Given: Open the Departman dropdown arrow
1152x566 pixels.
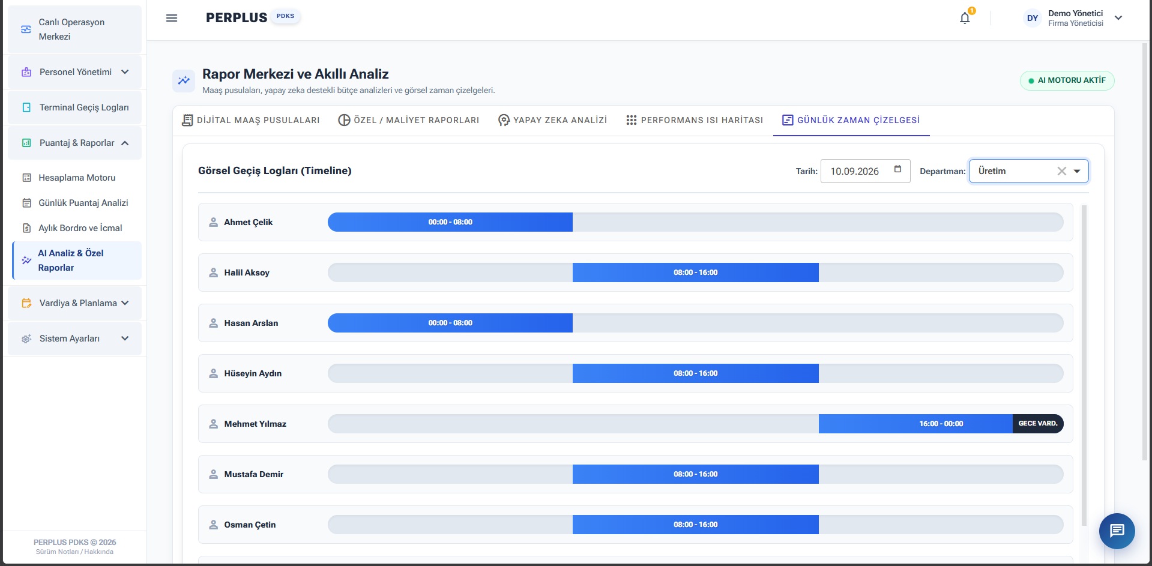Looking at the screenshot, I should pos(1077,171).
